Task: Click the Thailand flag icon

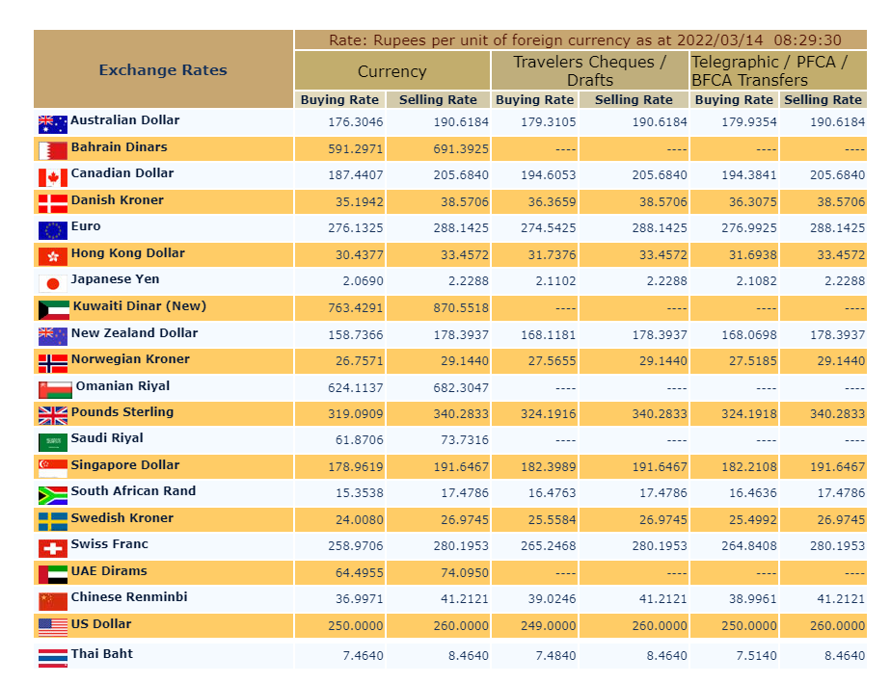Action: (x=53, y=658)
